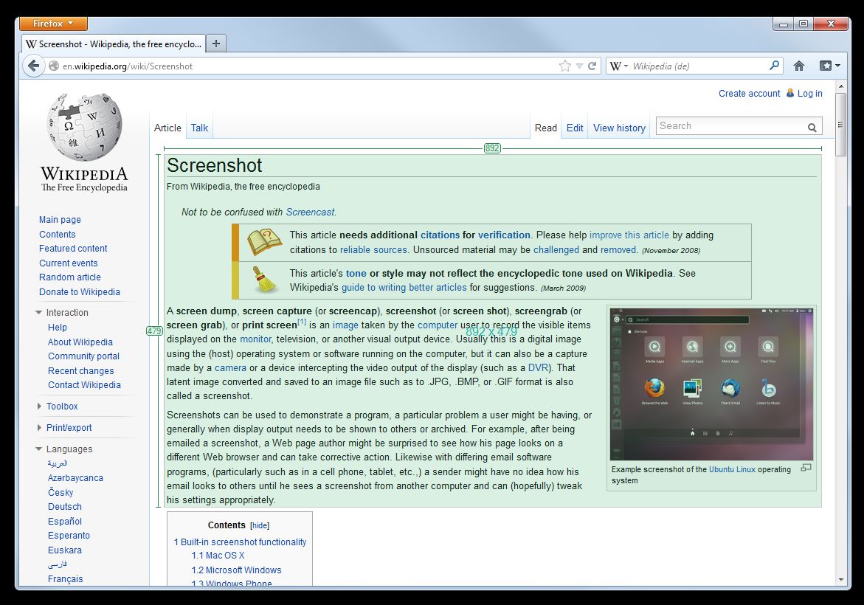Switch to the Talk tab

click(199, 128)
